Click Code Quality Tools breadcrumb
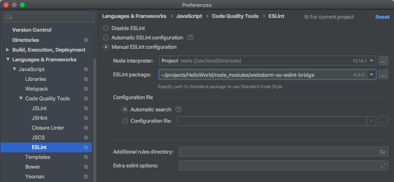 235,16
